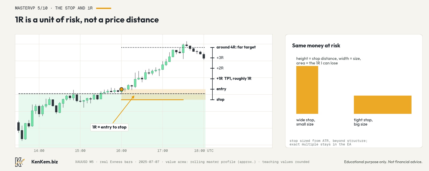Image resolution: width=429 pixels, height=171 pixels.
Task: Click the KenKem logo icon
Action: point(20,162)
